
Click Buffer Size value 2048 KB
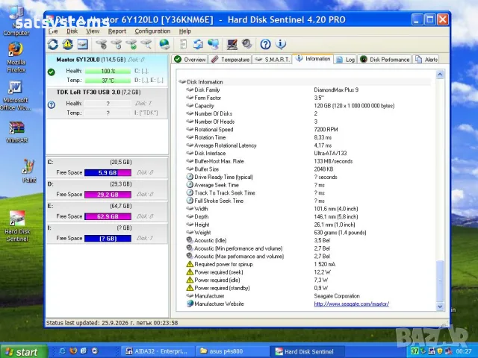pyautogui.click(x=323, y=169)
